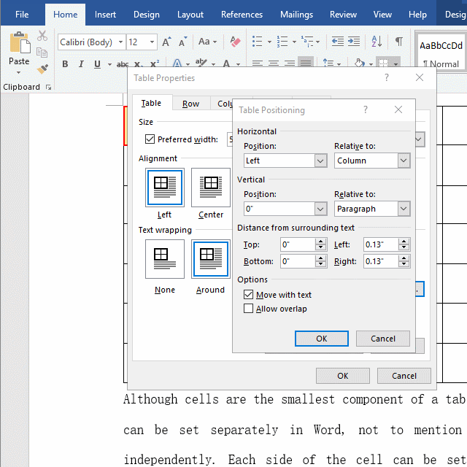The height and width of the screenshot is (467, 467).
Task: Click the Sort A-Z icon
Action: point(377,42)
